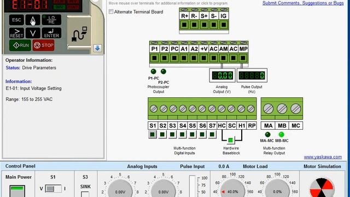Toggle the Hardwire Baseblock jumper switch
Screen dimensions: 350x197
click(x=231, y=140)
